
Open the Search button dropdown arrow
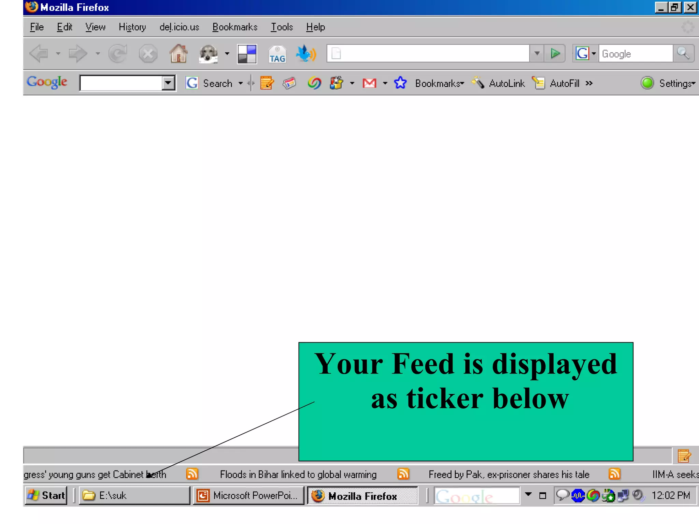click(241, 83)
